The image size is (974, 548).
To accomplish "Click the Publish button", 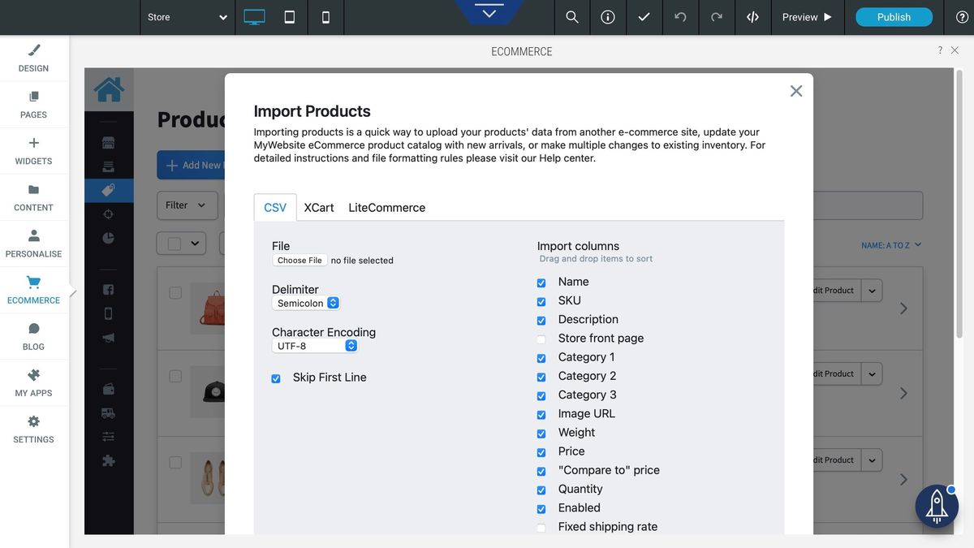I will [x=894, y=17].
